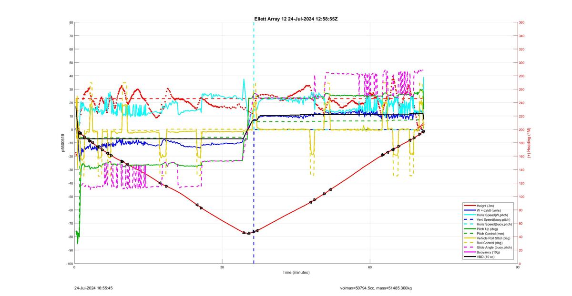The image size is (572, 296).
Task: Click the x-axis tick label '30'
Action: coord(223,267)
